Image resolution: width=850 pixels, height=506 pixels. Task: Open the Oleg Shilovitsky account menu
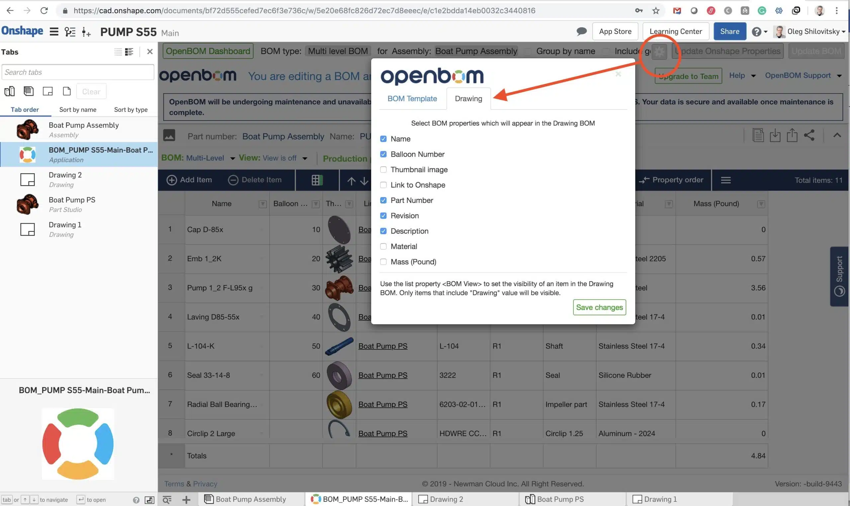(809, 32)
